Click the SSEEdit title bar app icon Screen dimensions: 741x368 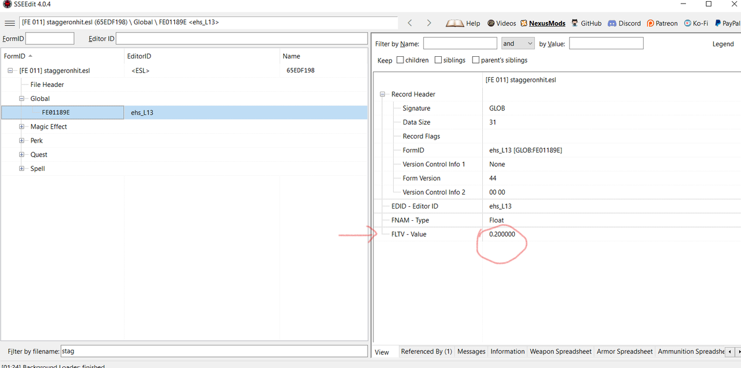tap(7, 5)
